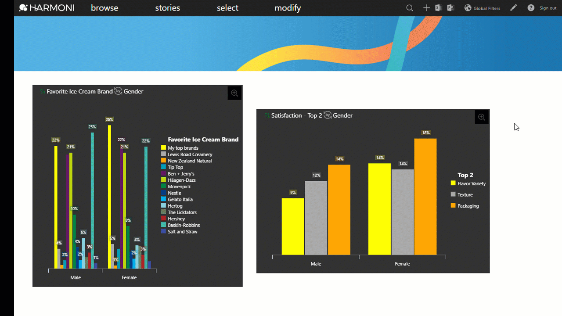Screen dimensions: 562x316
Task: Click Top 2 legend heading
Action: 465,175
